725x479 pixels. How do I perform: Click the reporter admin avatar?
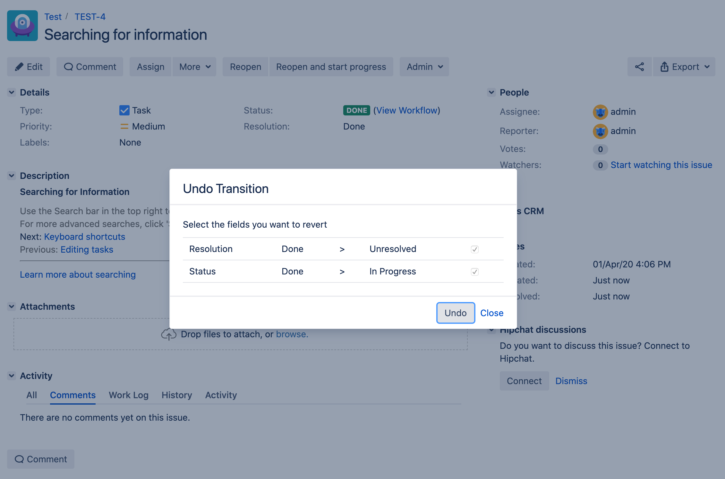[600, 131]
